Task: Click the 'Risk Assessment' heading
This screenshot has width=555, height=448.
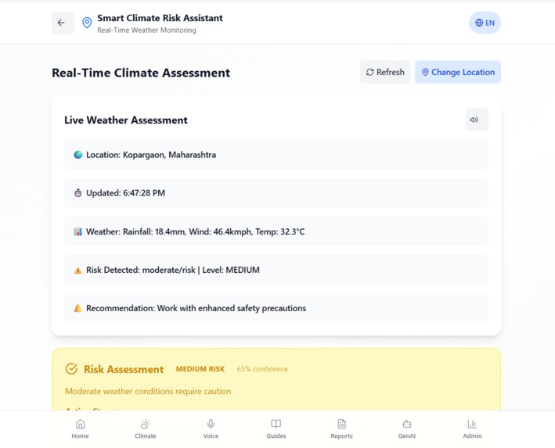Action: [x=124, y=369]
